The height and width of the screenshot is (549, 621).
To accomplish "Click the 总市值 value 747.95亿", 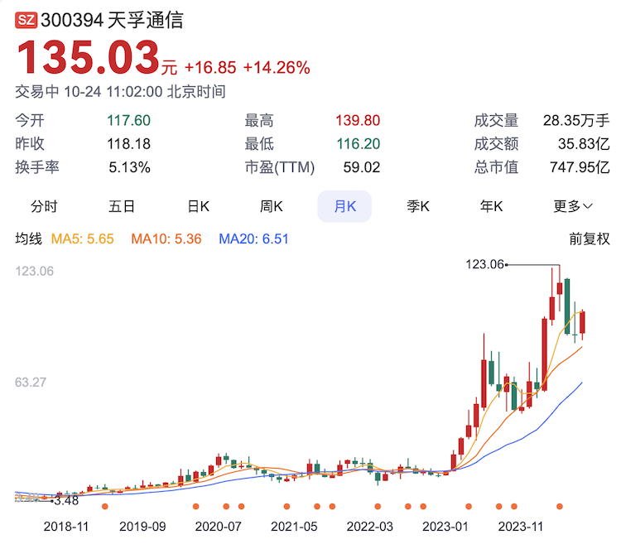I will [x=580, y=167].
